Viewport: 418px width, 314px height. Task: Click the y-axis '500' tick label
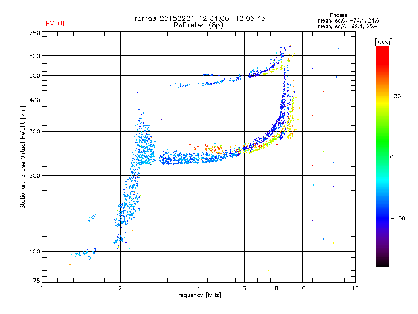pos(34,76)
